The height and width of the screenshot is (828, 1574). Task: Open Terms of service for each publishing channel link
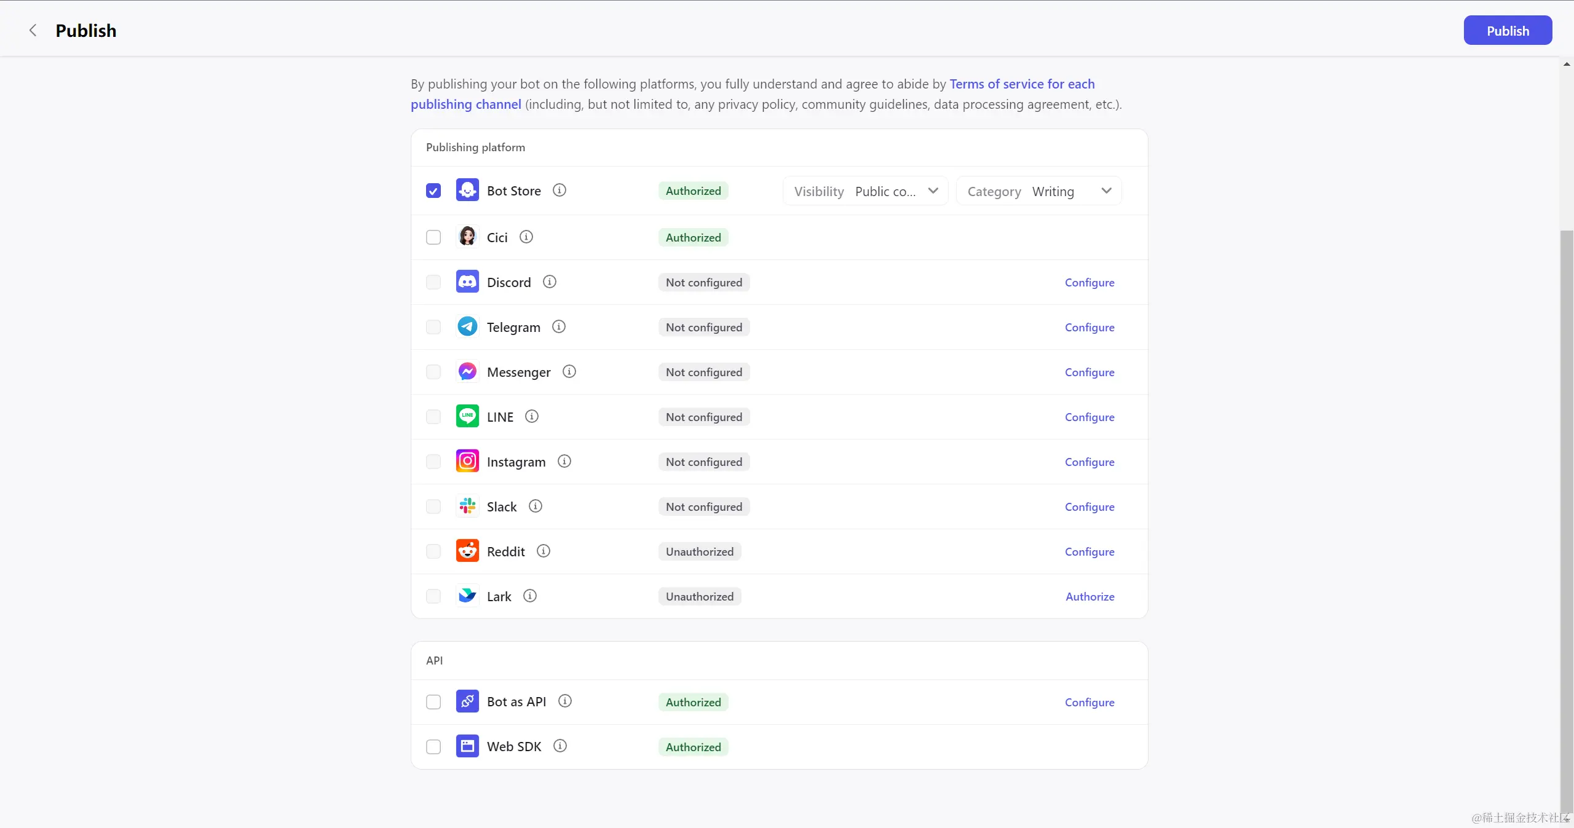coord(1021,84)
